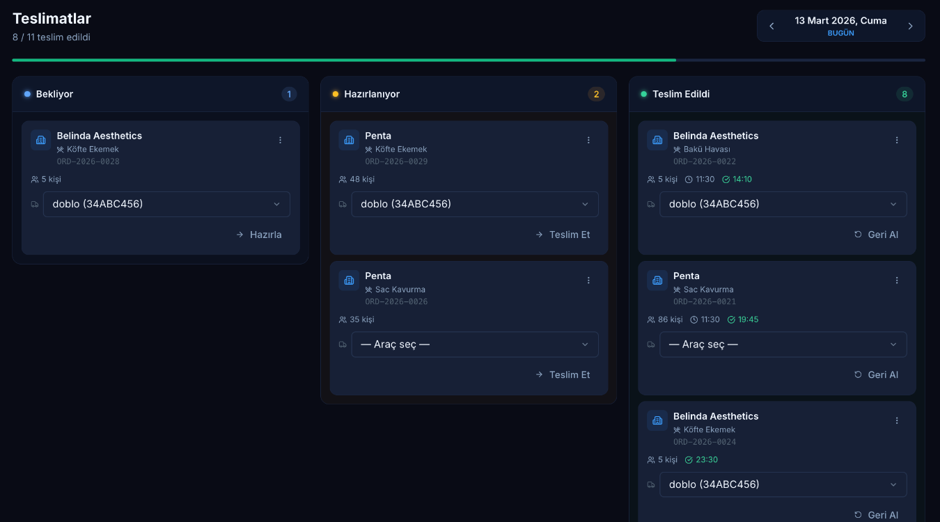Click order number ORD-2026-0029
Screen dimensions: 940x522
[396, 161]
